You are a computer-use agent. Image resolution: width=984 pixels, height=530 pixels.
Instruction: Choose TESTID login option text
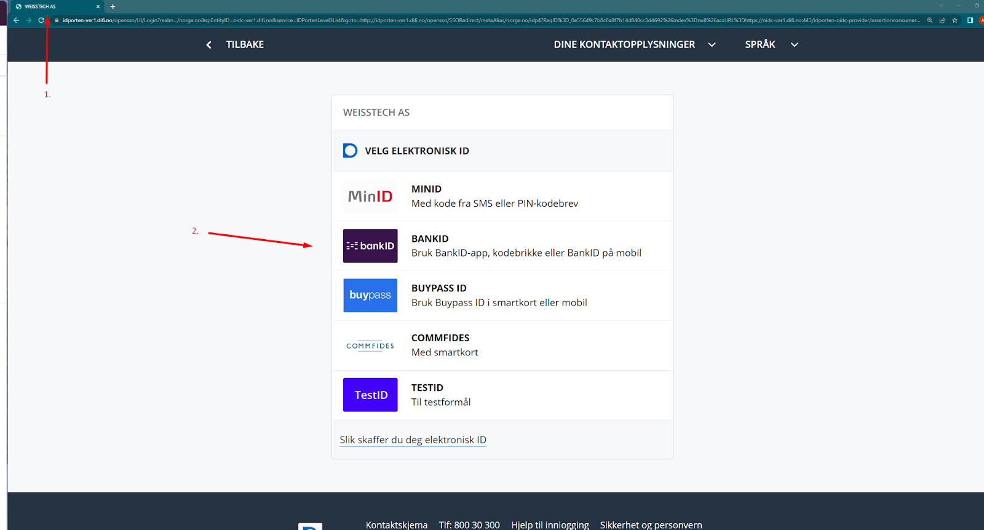click(x=427, y=388)
